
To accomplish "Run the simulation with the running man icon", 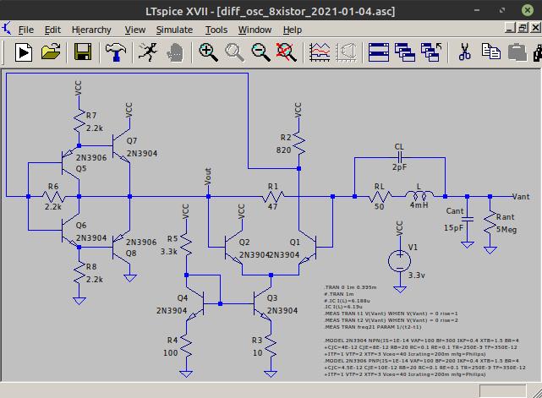I will [x=148, y=52].
